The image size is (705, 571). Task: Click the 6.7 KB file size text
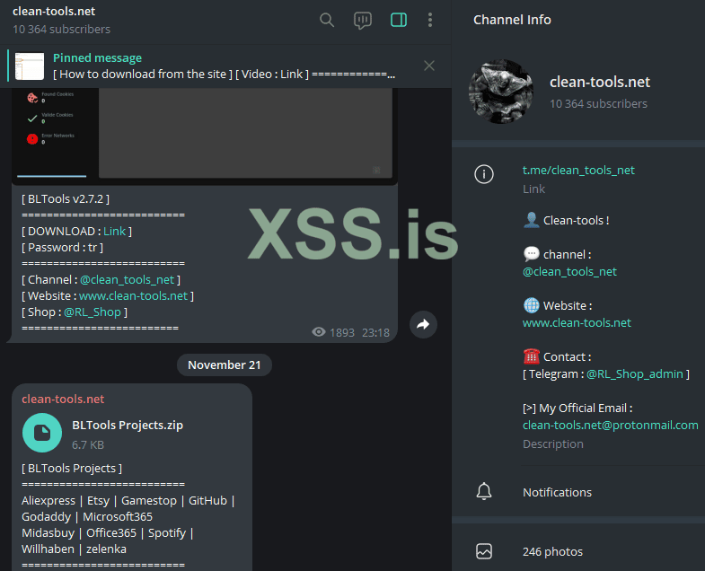coord(88,445)
